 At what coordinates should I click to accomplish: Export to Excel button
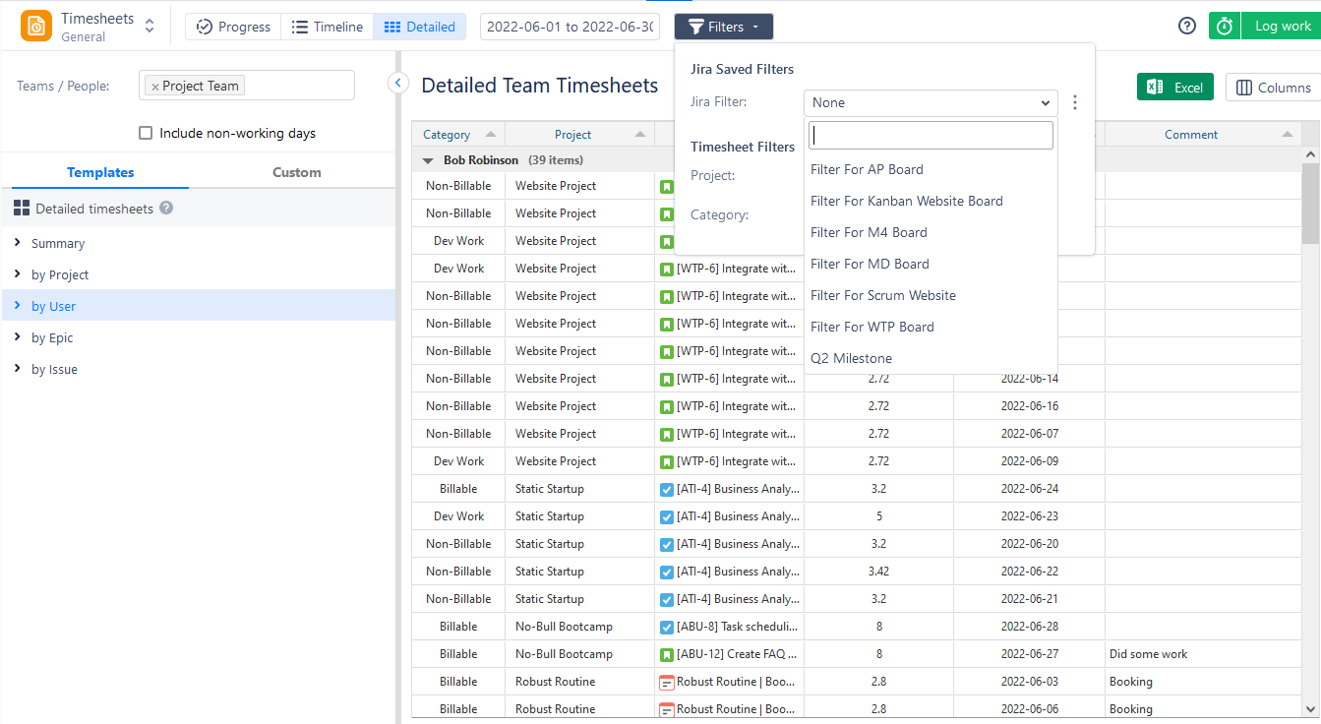pos(1175,88)
